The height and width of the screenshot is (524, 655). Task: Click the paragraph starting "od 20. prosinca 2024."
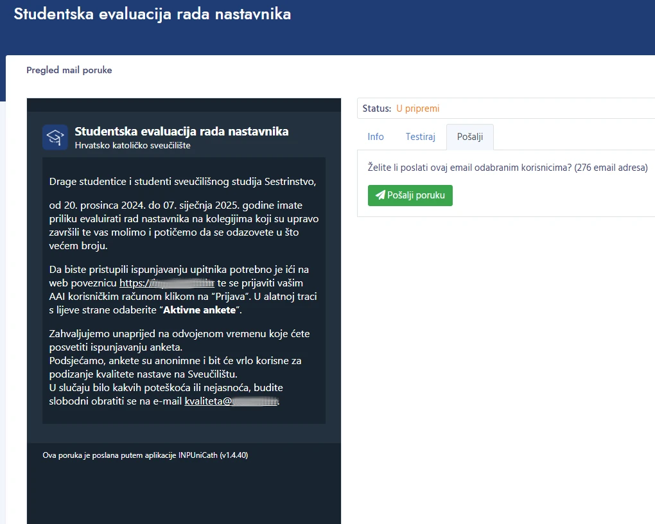[183, 225]
